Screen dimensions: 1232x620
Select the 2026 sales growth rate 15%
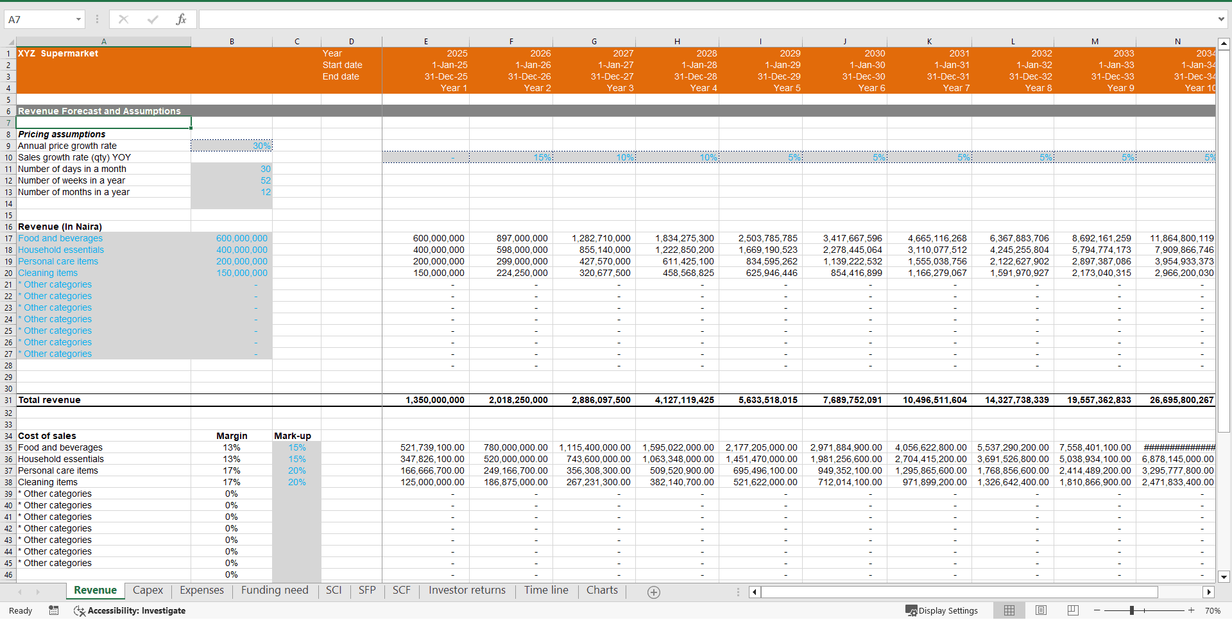pyautogui.click(x=511, y=157)
